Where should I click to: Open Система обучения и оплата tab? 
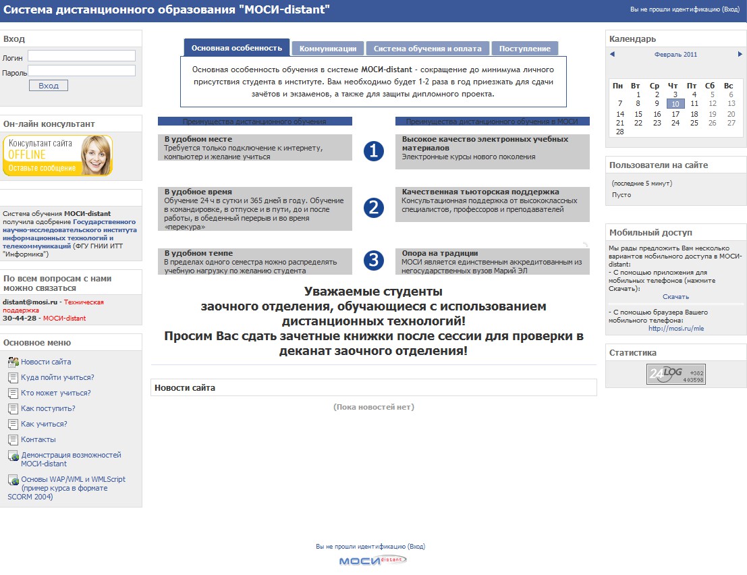[x=427, y=49]
